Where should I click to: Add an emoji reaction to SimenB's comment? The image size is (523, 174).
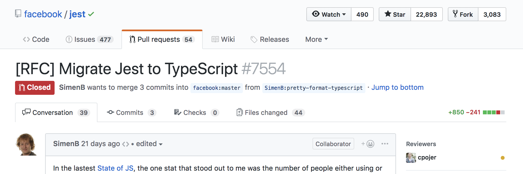coord(368,144)
